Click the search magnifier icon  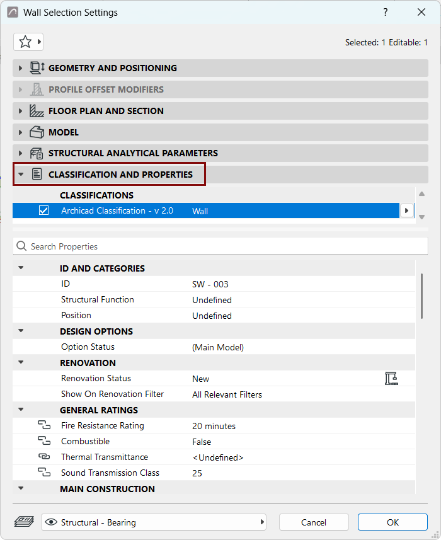[21, 246]
